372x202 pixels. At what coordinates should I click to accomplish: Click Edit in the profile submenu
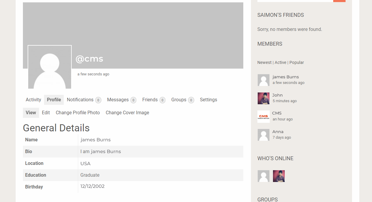tap(46, 113)
